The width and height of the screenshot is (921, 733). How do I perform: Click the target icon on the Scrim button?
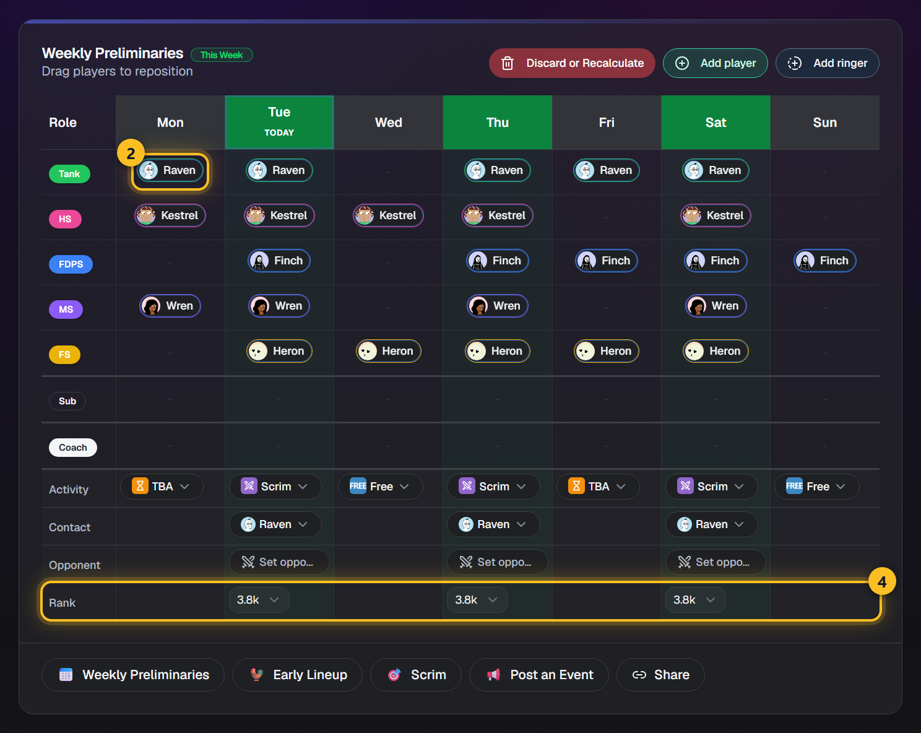(x=394, y=675)
